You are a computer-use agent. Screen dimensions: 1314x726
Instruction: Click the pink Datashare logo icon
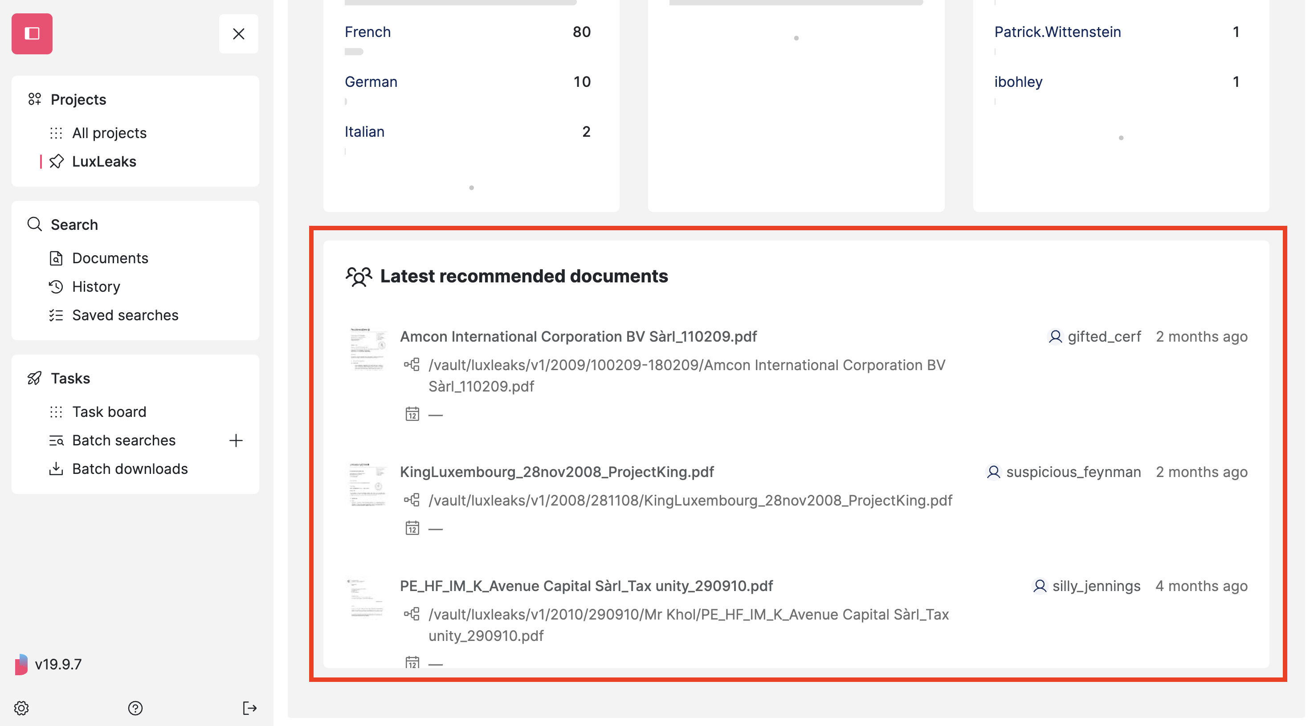tap(32, 34)
